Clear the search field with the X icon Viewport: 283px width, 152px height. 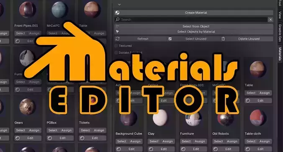click(x=270, y=20)
